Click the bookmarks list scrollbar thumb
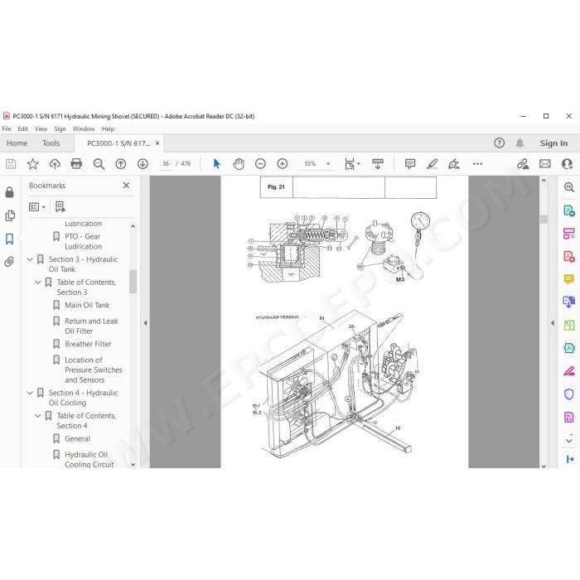The width and height of the screenshot is (580, 580). 133,281
